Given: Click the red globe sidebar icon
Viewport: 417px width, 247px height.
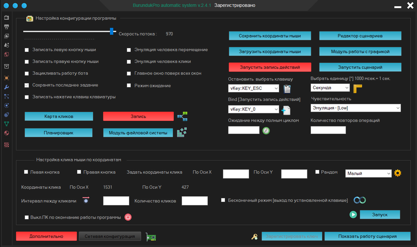Looking at the screenshot, I should pyautogui.click(x=6, y=55).
